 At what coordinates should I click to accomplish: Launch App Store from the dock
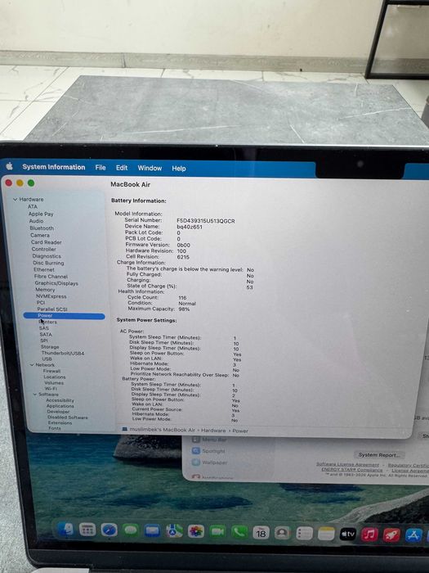413,535
